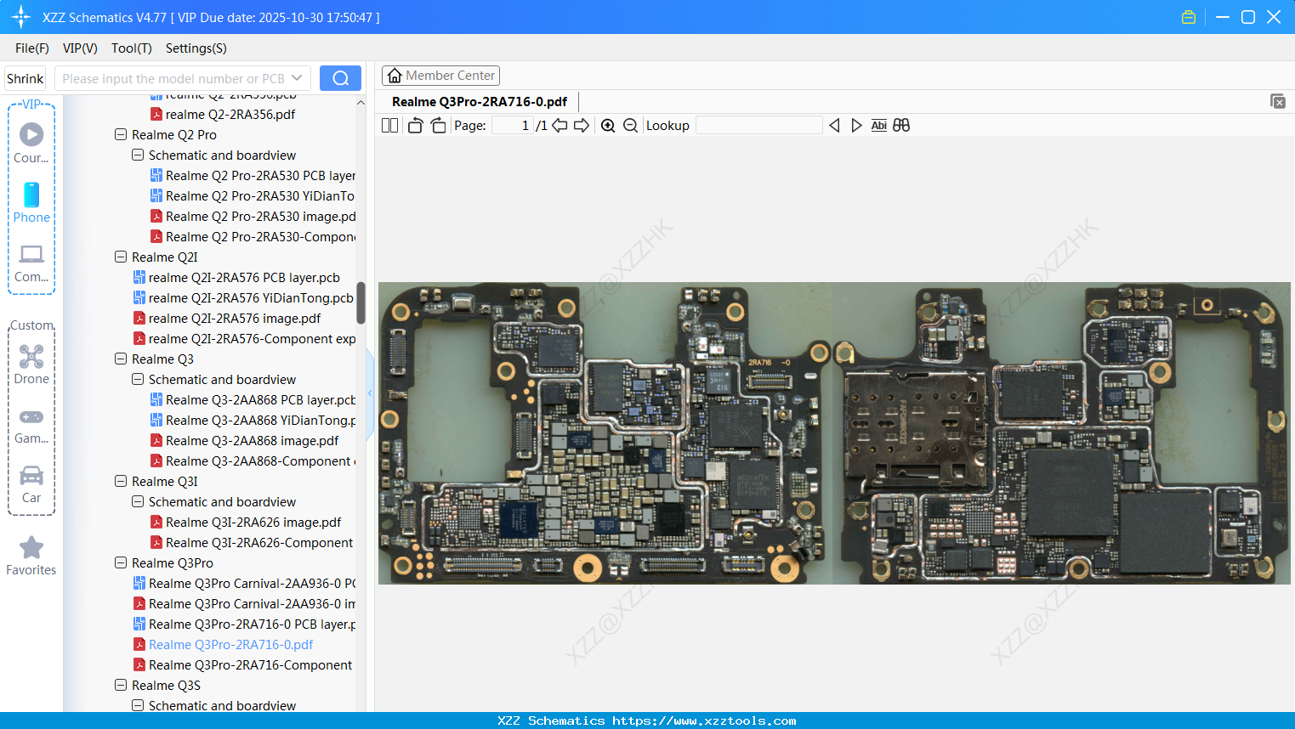Open the Game console category icon
Image resolution: width=1295 pixels, height=729 pixels.
coord(31,424)
